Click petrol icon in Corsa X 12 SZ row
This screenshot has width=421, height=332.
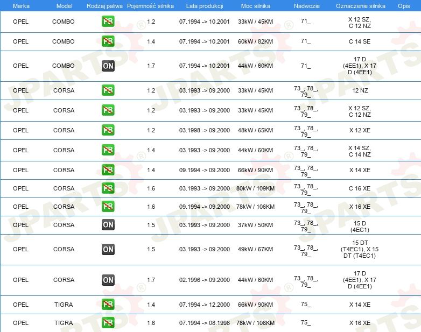coord(108,110)
